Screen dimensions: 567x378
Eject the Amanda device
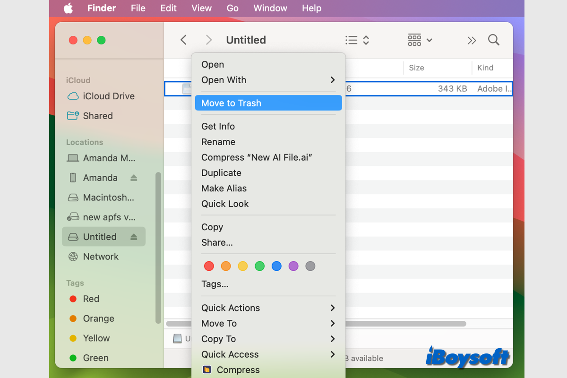[134, 178]
